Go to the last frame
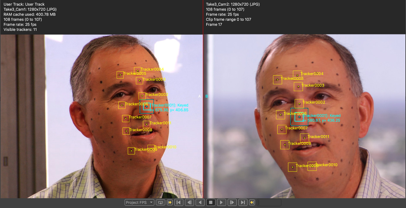406x208 pixels. [243, 202]
